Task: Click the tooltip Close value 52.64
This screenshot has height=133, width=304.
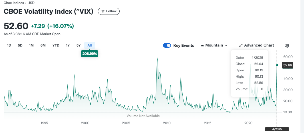Action: tap(259, 64)
